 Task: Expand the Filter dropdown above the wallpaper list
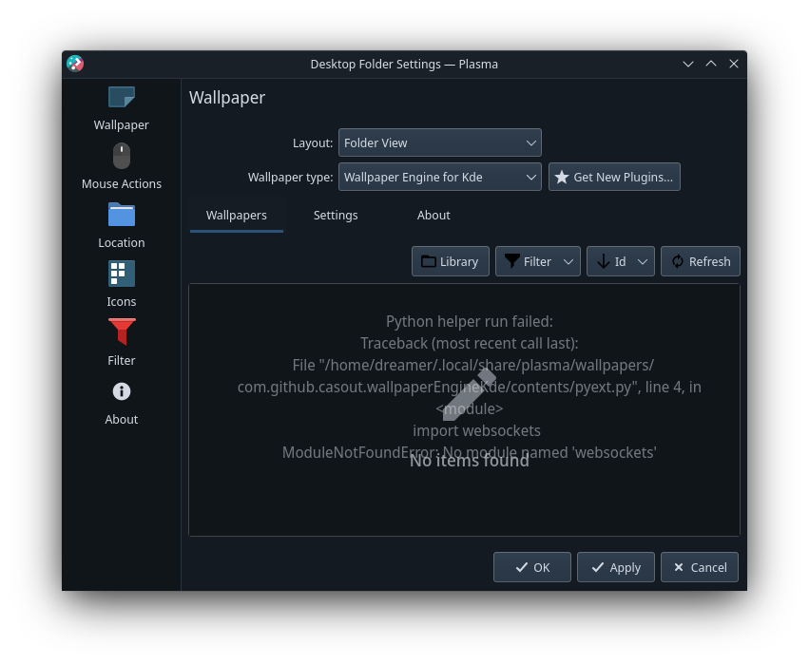(x=537, y=261)
